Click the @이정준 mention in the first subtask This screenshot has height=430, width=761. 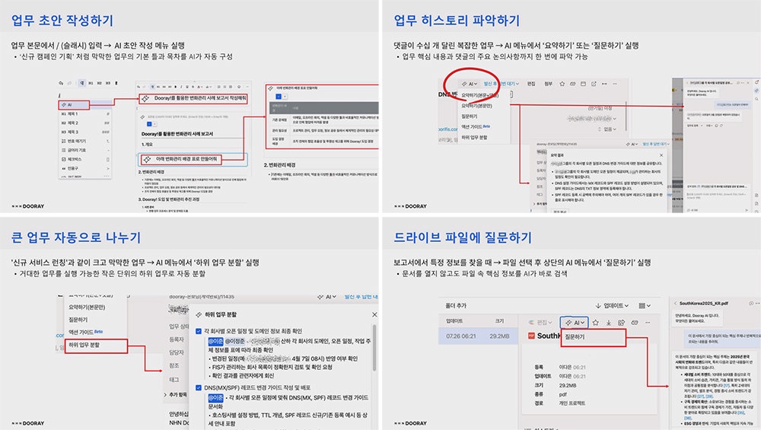pos(235,341)
